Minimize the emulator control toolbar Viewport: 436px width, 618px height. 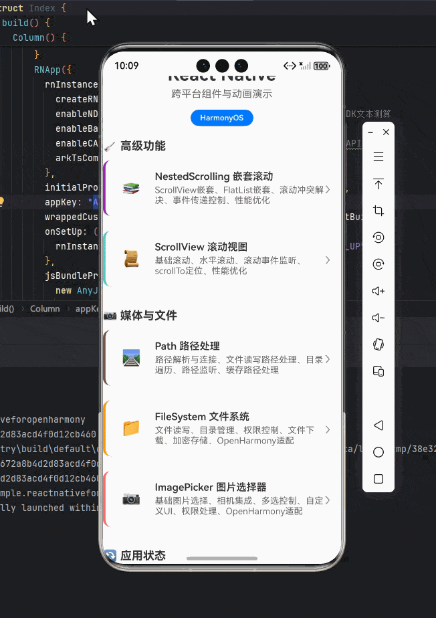pos(370,132)
